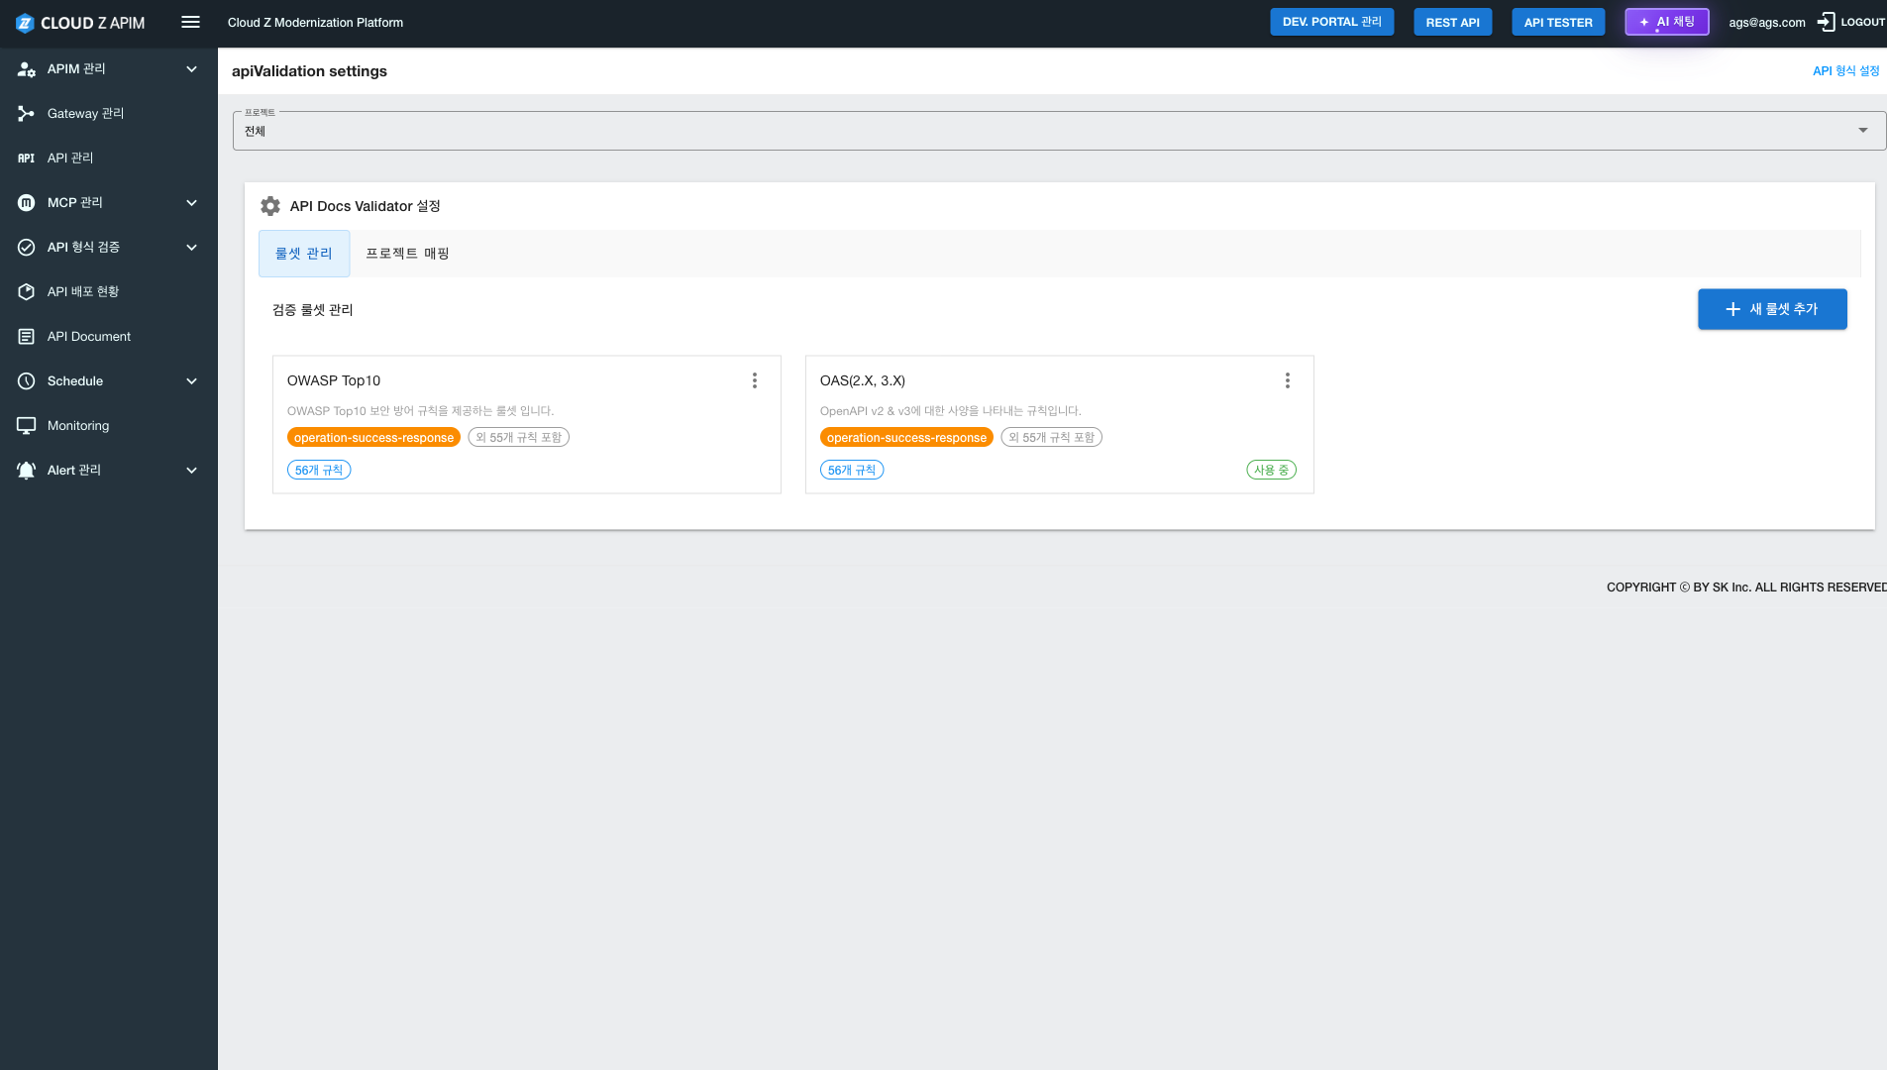This screenshot has width=1887, height=1070.
Task: Expand the MCP 관리 sidebar menu
Action: click(x=191, y=203)
